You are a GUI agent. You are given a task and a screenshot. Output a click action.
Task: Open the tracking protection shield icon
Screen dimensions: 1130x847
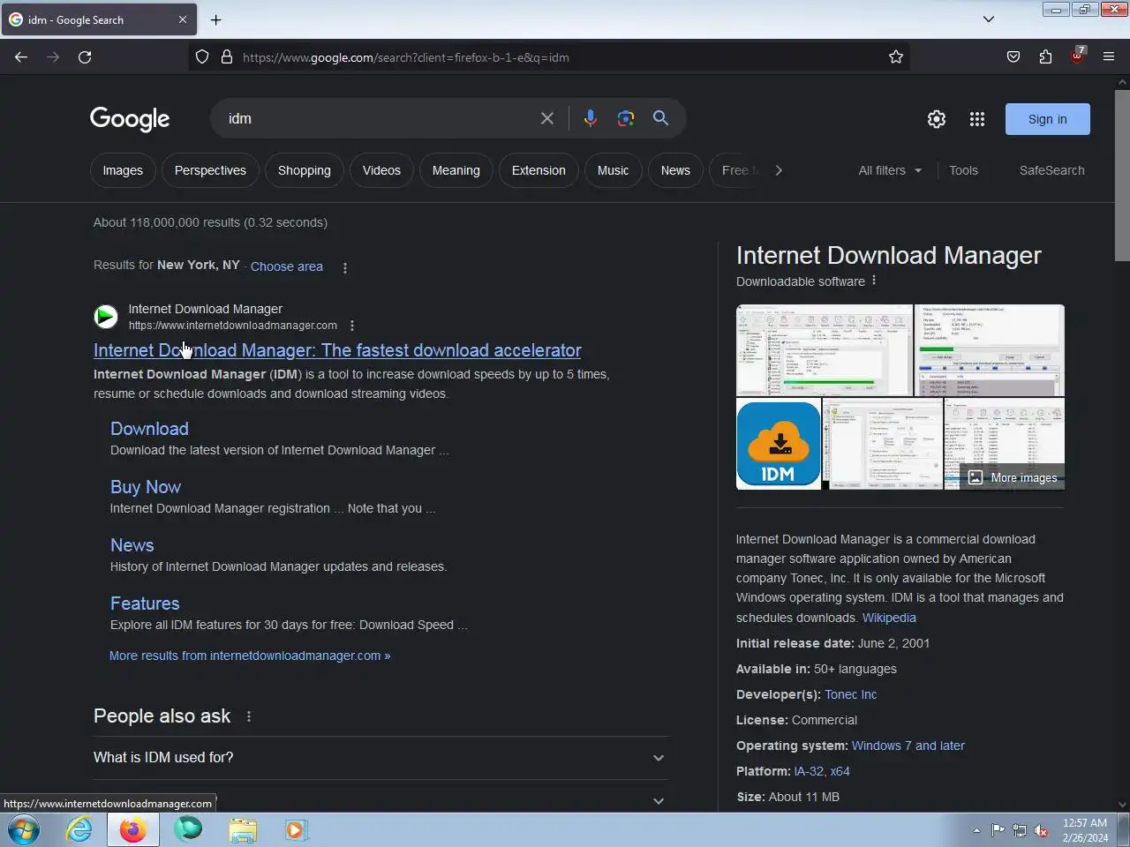pos(202,56)
